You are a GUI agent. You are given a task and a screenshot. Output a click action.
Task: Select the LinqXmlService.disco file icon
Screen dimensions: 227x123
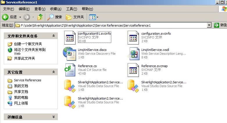click(x=70, y=54)
